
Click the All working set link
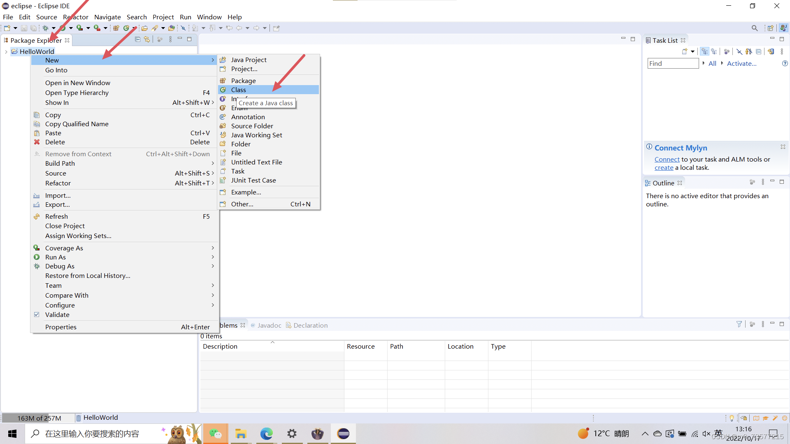point(712,63)
